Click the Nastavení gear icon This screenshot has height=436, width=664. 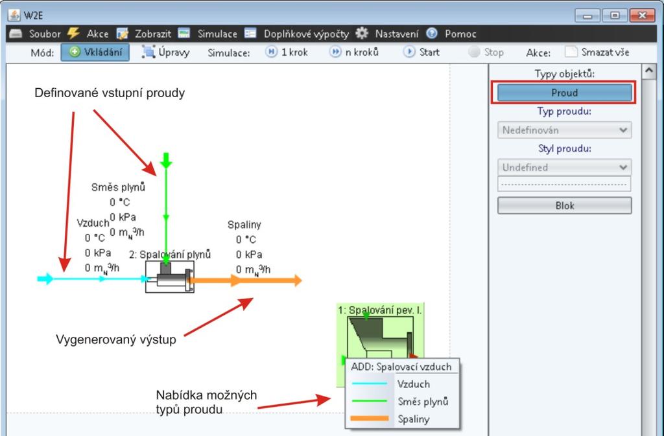pos(362,34)
